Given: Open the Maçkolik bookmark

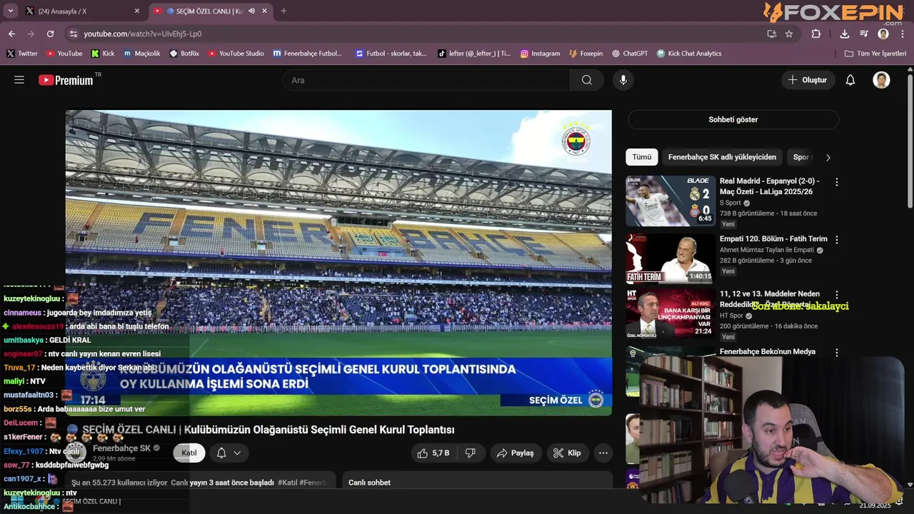Looking at the screenshot, I should point(141,54).
